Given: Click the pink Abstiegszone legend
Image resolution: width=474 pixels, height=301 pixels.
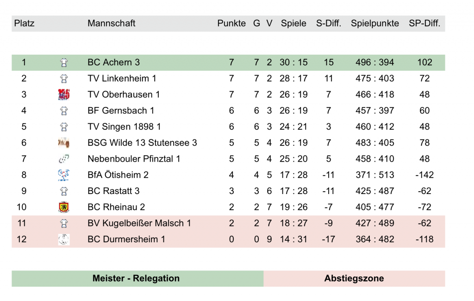Looking at the screenshot, I should (x=354, y=278).
